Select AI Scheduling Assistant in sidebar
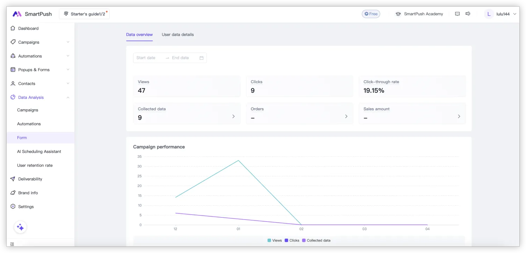 (39, 151)
